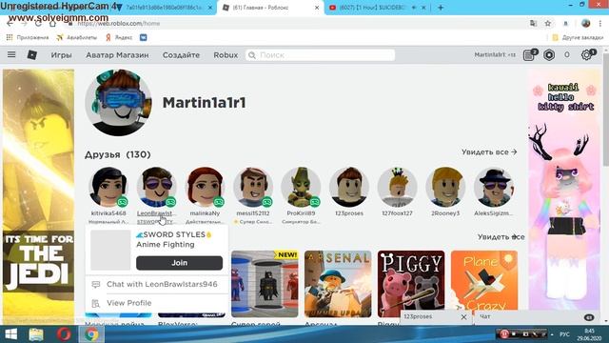The height and width of the screenshot is (343, 609).
Task: Open the Яндекс bookmark
Action: (119, 37)
